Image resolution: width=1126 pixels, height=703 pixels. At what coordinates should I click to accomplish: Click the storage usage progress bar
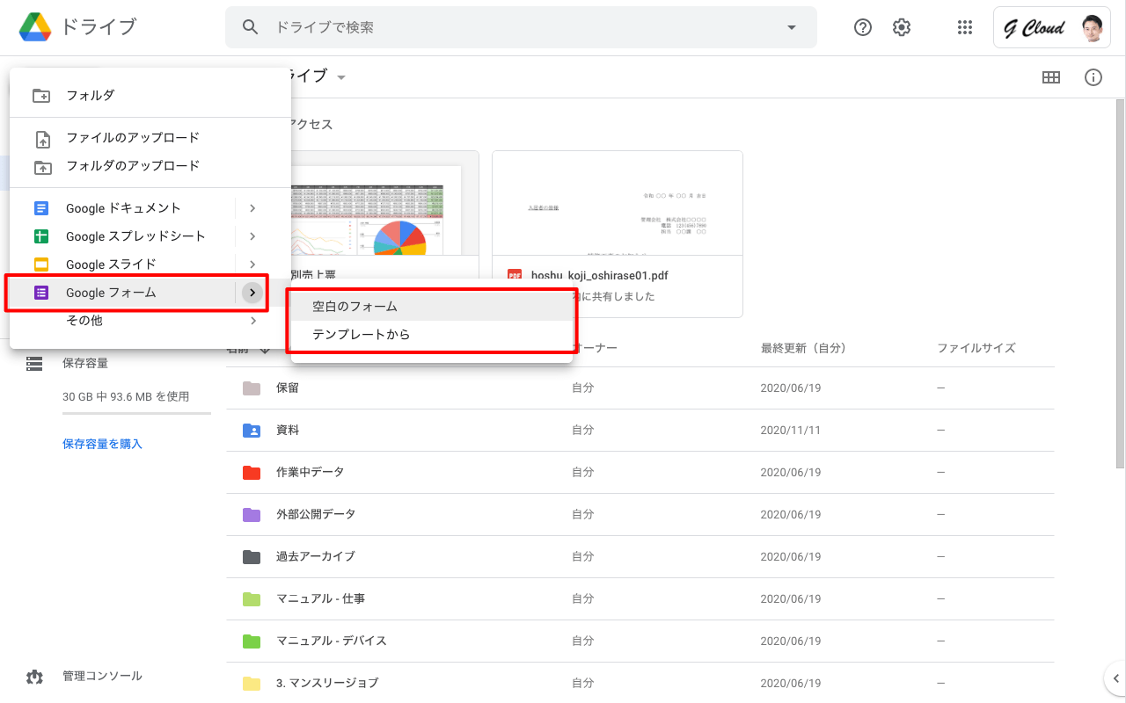[136, 413]
